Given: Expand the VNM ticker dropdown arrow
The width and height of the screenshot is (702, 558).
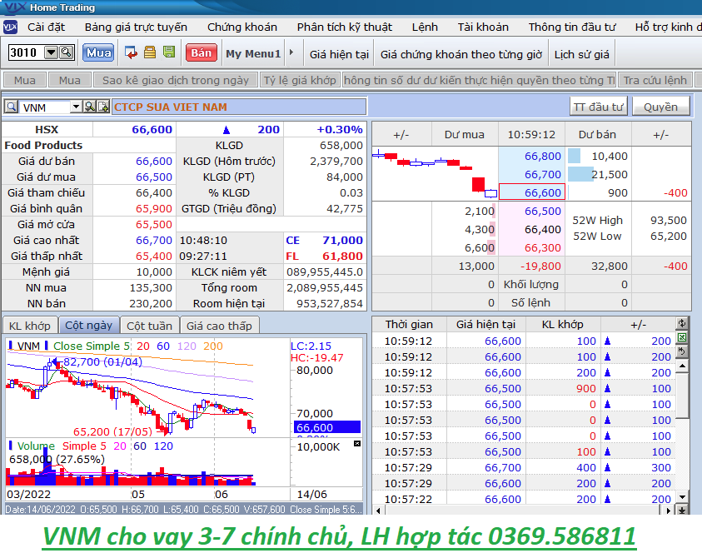Looking at the screenshot, I should 76,107.
